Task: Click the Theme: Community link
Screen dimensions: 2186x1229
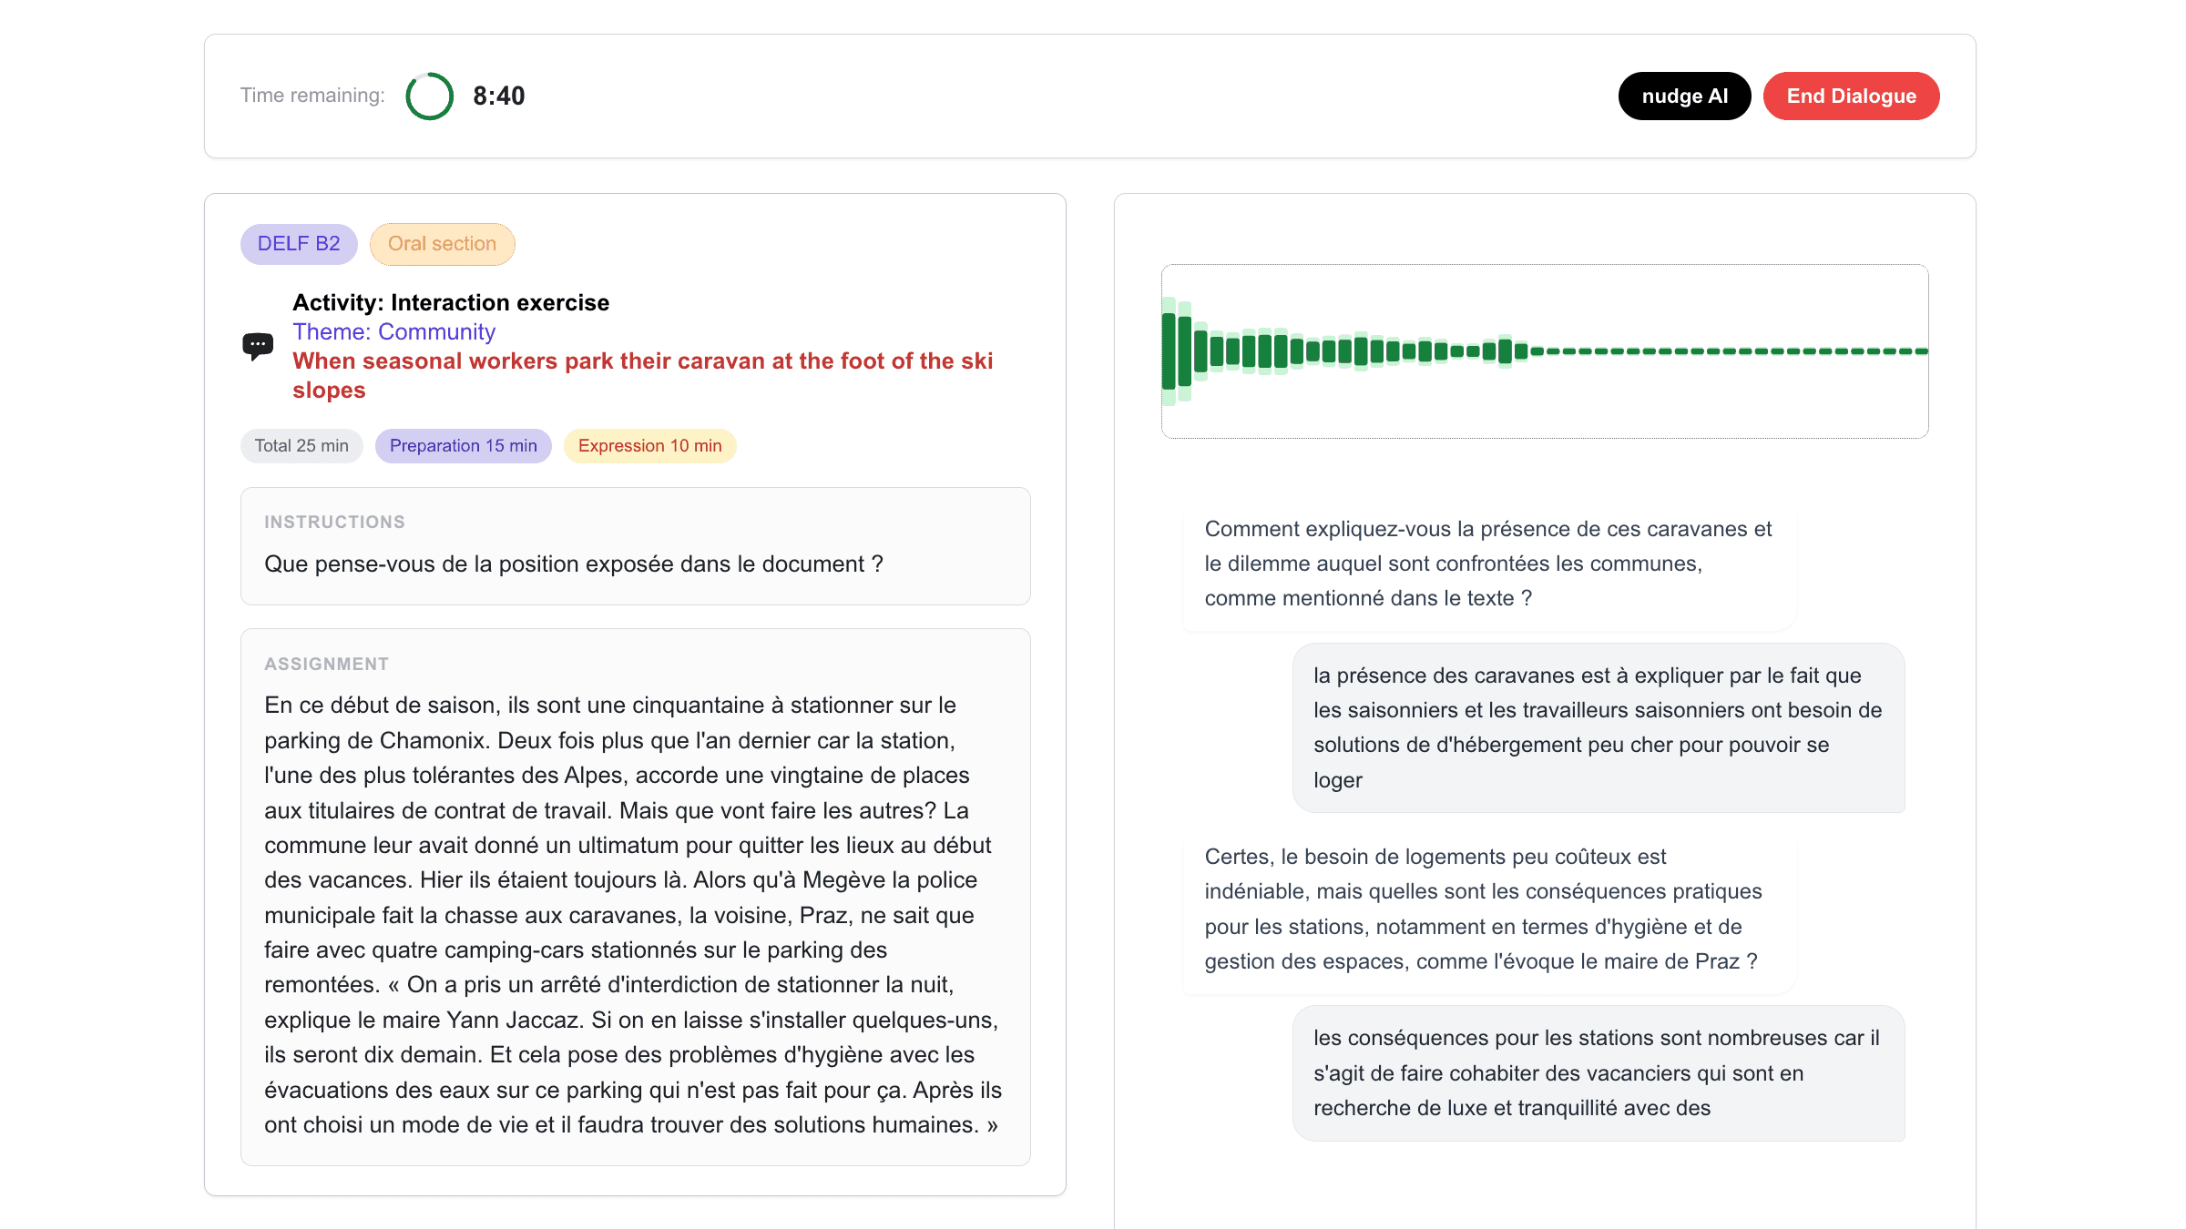Action: coord(393,331)
